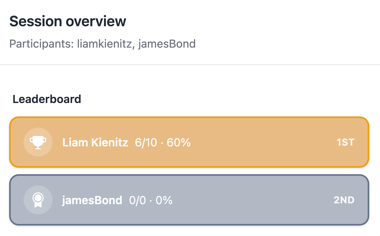This screenshot has width=380, height=236.
Task: Click the trophy icon for first place
Action: (38, 142)
